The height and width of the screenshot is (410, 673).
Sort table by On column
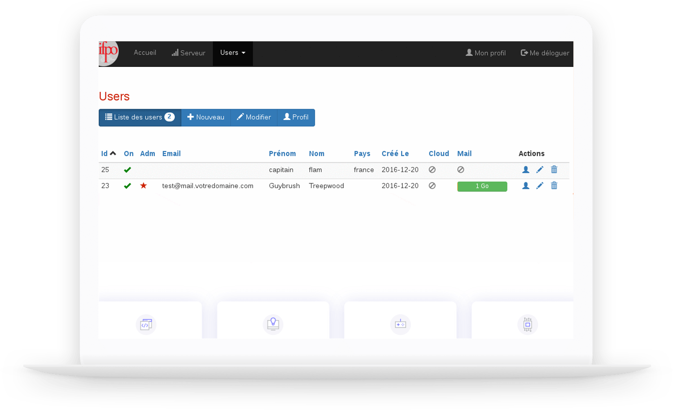point(129,154)
